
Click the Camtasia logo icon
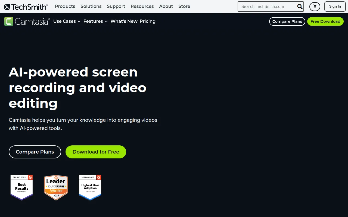pyautogui.click(x=27, y=21)
